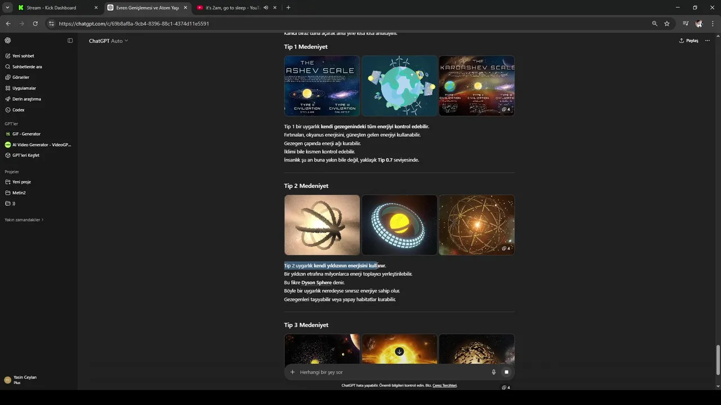This screenshot has height=405, width=721.
Task: Open the AI Video Generator GPT
Action: tap(38, 145)
